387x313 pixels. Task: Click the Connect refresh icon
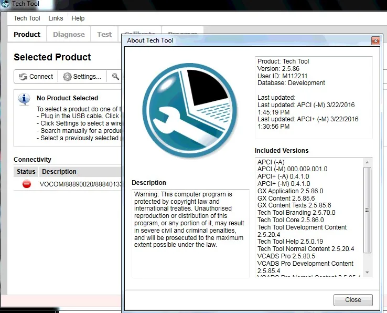23,77
